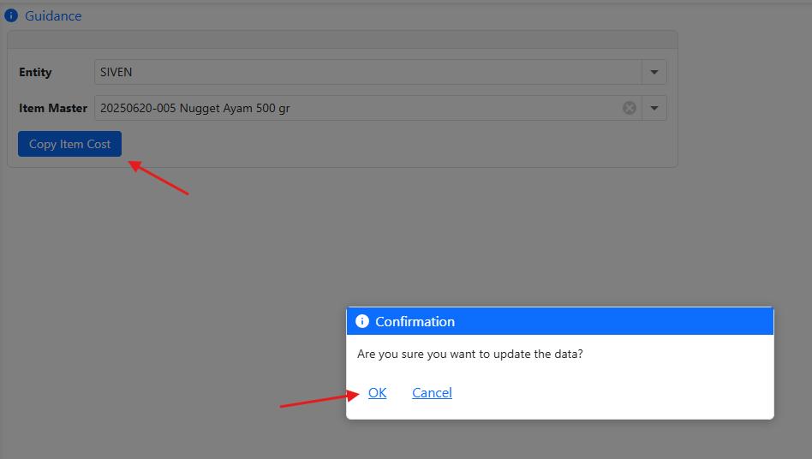
Task: Clear the Item Master selection
Action: coord(630,108)
